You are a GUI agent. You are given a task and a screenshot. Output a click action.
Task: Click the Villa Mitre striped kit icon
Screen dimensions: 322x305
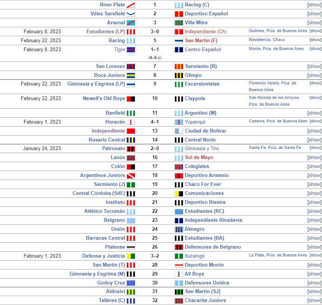pyautogui.click(x=179, y=23)
